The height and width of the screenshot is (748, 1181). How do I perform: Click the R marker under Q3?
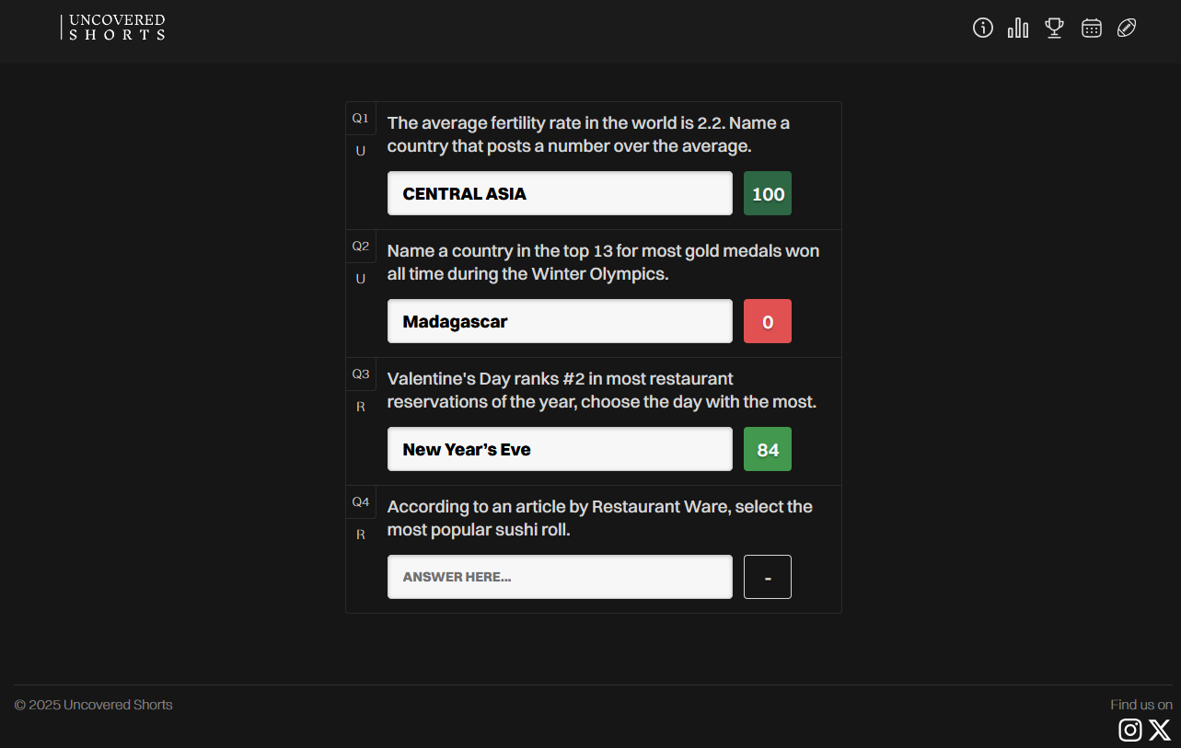click(x=361, y=407)
